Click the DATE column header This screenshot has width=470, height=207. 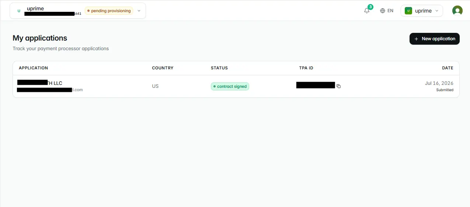pyautogui.click(x=448, y=68)
